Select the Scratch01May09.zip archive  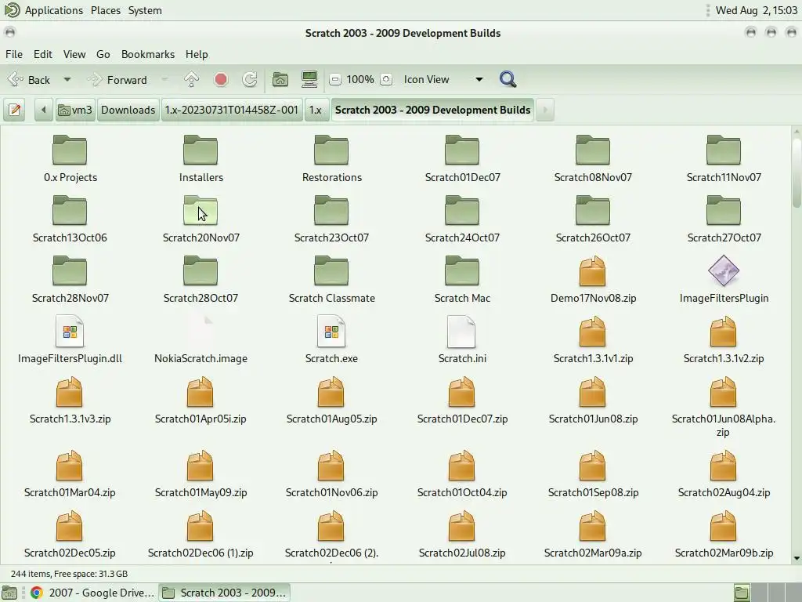[x=200, y=474]
